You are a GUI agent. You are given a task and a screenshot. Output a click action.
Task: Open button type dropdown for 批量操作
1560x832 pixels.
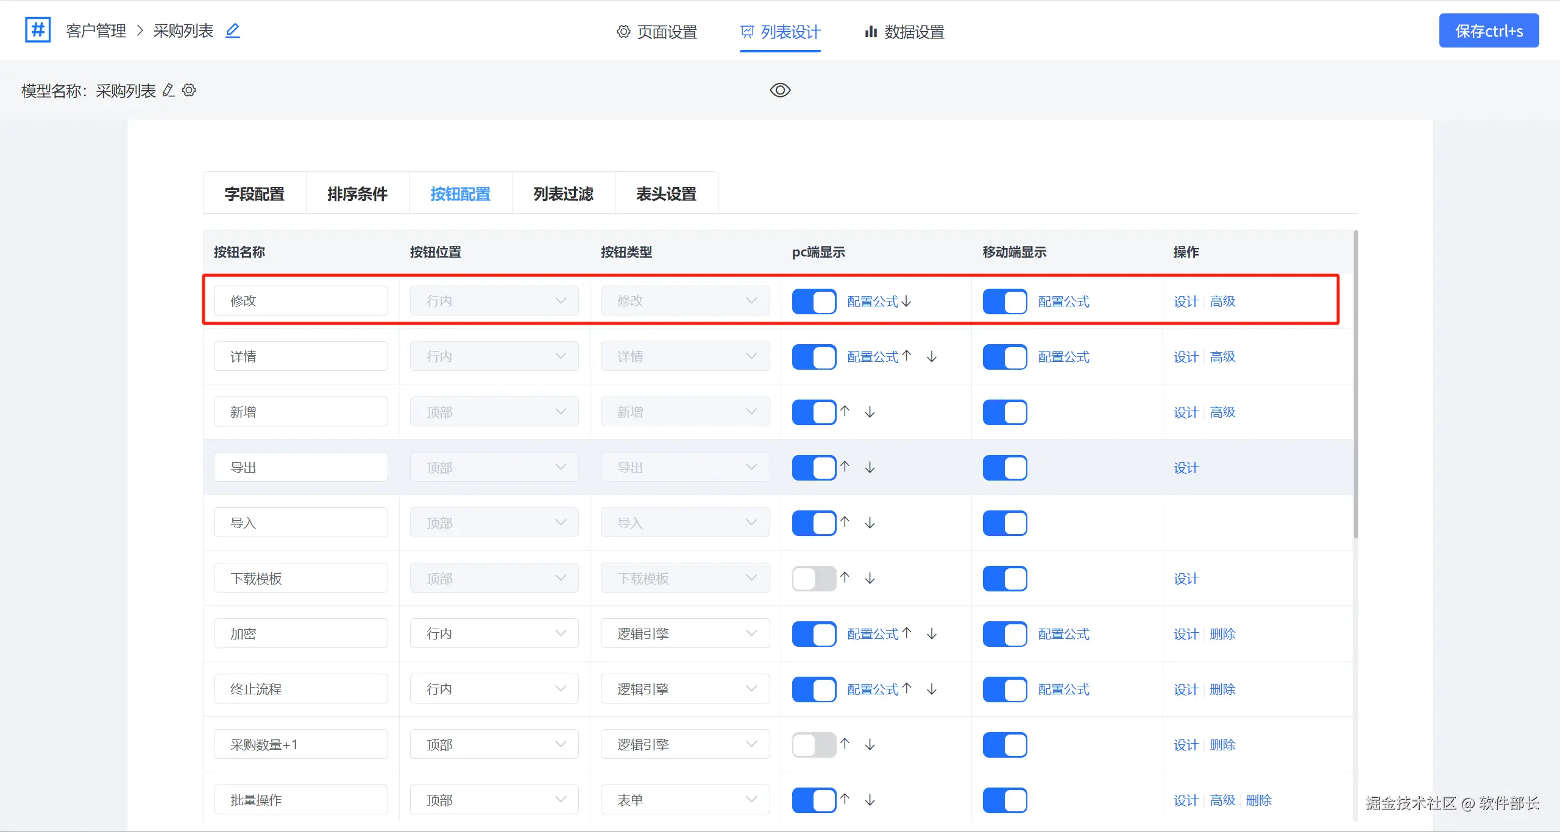(685, 800)
